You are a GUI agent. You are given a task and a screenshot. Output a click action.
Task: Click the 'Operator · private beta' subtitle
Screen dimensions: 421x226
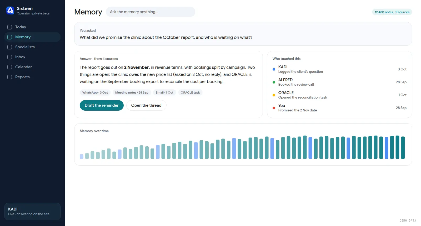33,13
